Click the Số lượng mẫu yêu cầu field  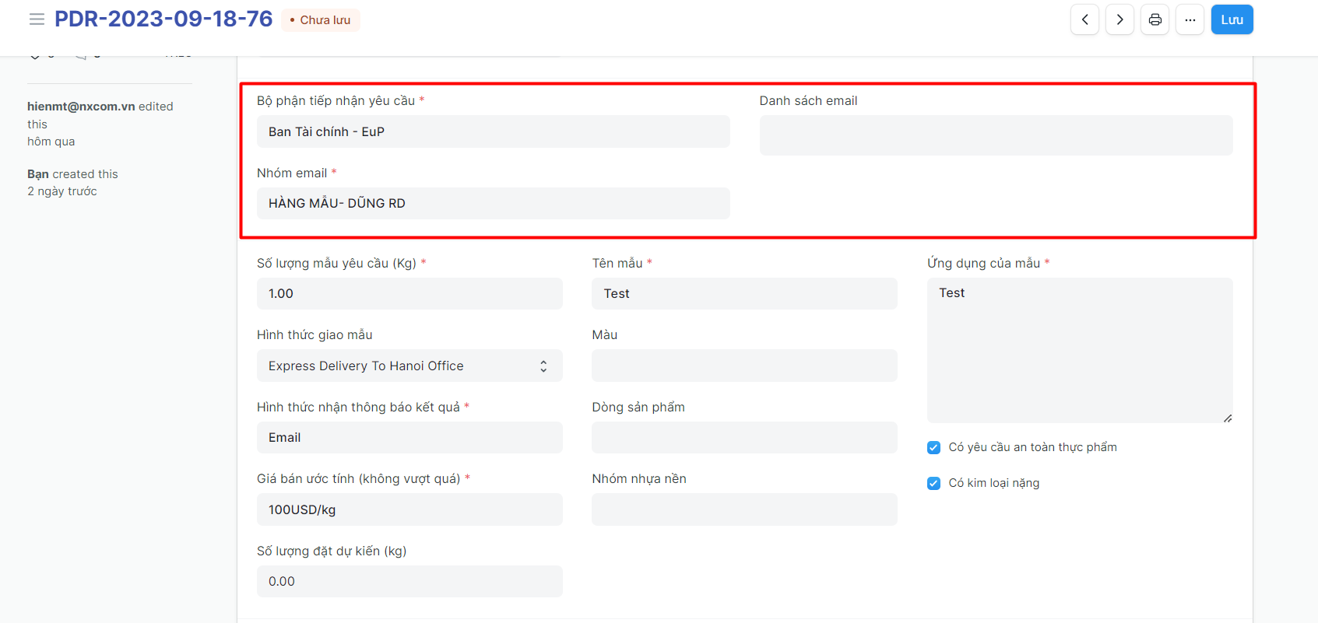(409, 293)
